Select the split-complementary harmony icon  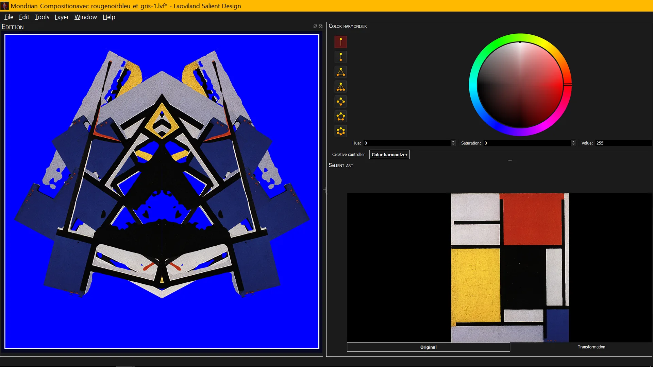point(340,87)
